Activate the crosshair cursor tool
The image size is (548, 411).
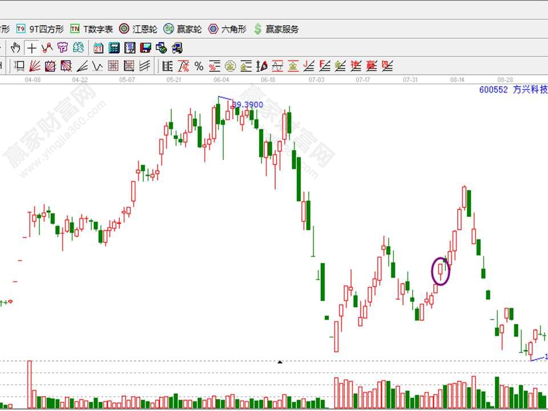31,48
